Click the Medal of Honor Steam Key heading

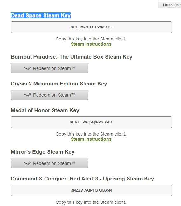[x=45, y=110]
